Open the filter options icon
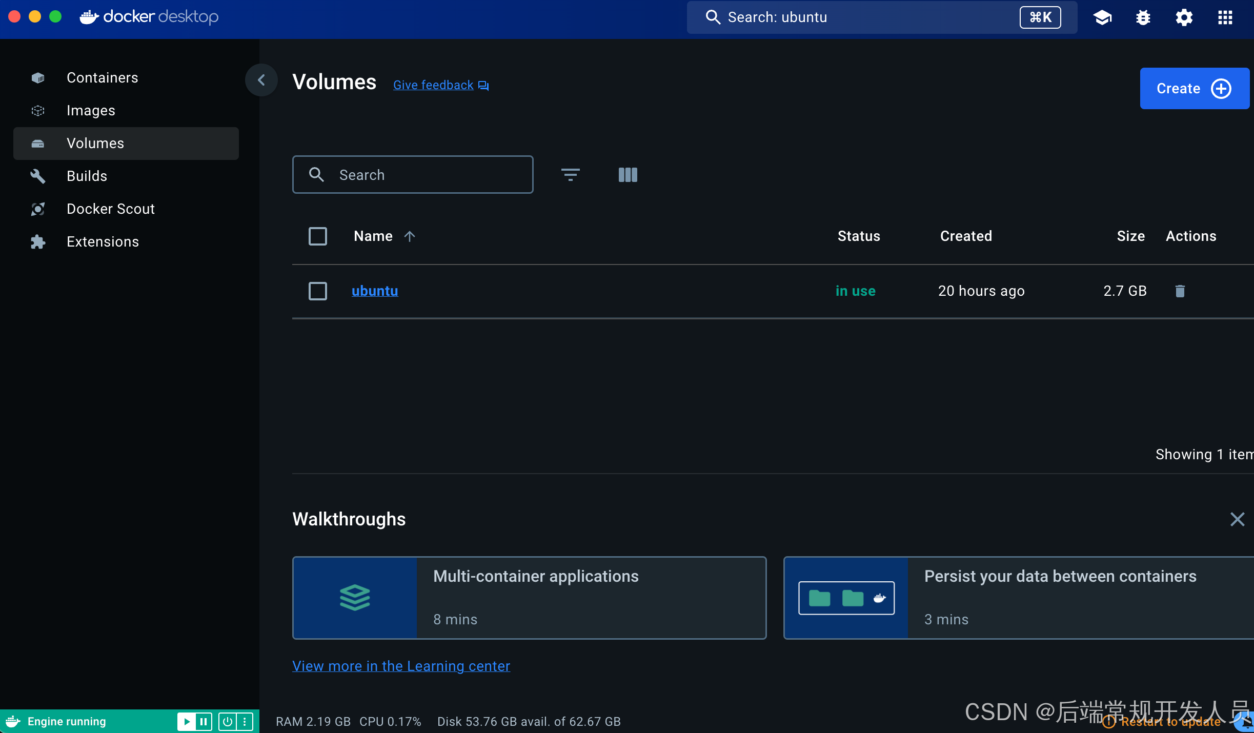1254x733 pixels. pos(570,175)
